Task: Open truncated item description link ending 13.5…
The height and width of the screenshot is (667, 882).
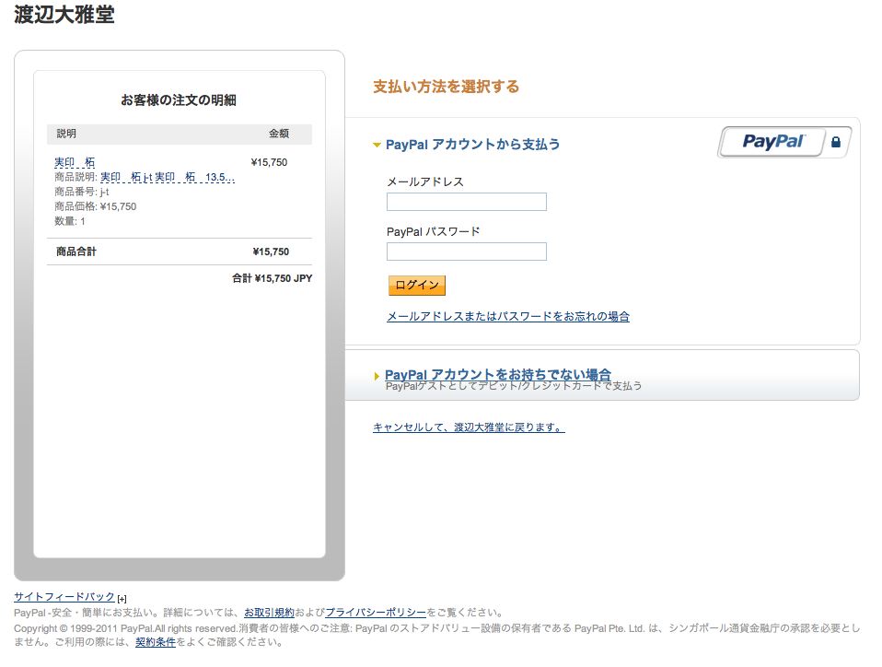Action: [x=168, y=177]
